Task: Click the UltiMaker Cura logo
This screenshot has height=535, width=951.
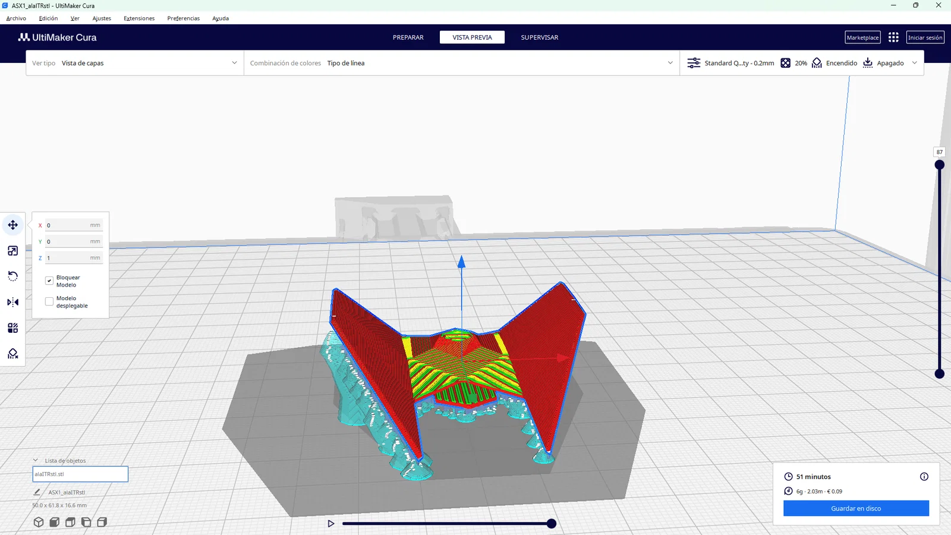Action: point(57,37)
